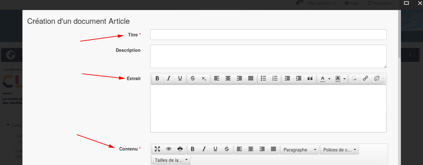
Task: Click the preview eye icon in Contenu toolbar
Action: 169,149
